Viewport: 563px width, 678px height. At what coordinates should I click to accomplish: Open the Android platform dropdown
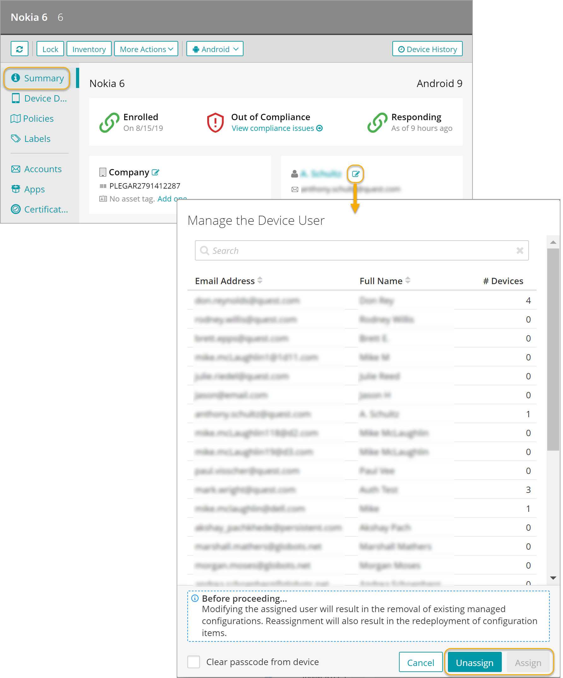[215, 49]
